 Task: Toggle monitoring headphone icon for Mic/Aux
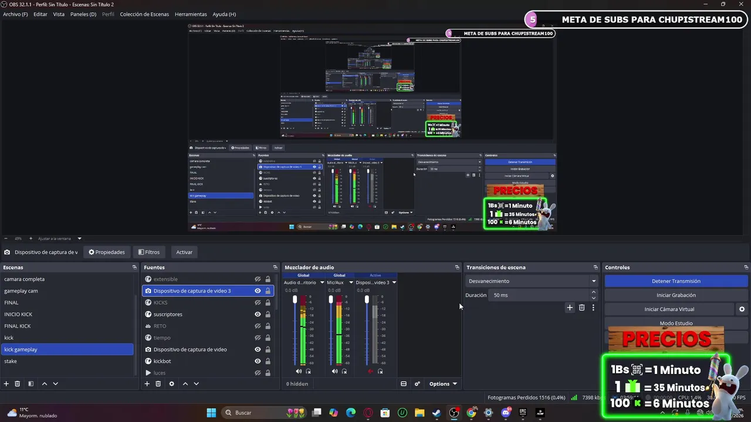(x=344, y=371)
